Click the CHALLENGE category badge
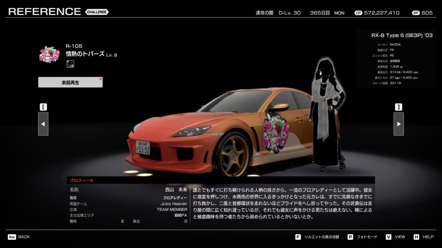 coord(97,12)
